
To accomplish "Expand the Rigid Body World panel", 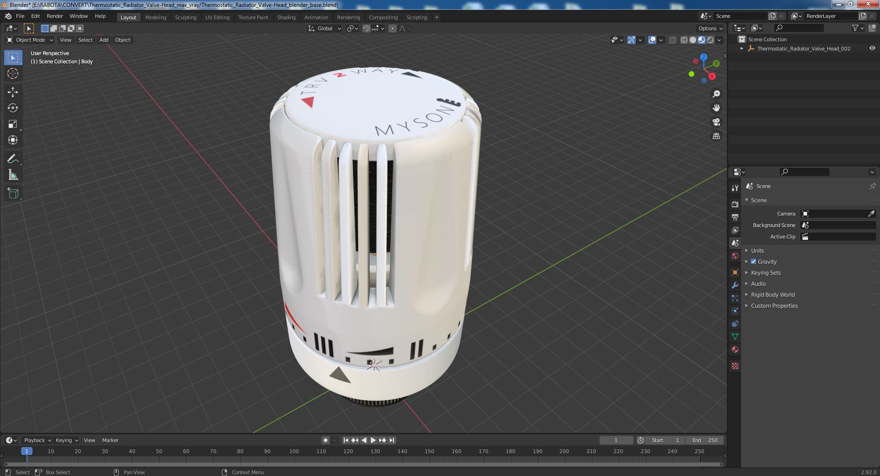I will (772, 294).
